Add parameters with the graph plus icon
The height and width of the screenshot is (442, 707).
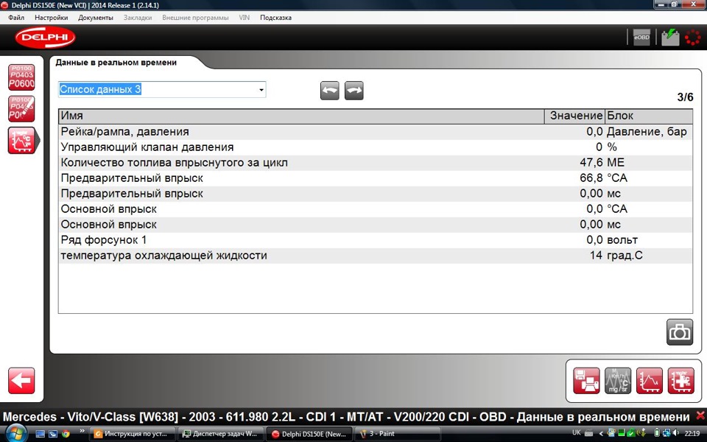[680, 381]
